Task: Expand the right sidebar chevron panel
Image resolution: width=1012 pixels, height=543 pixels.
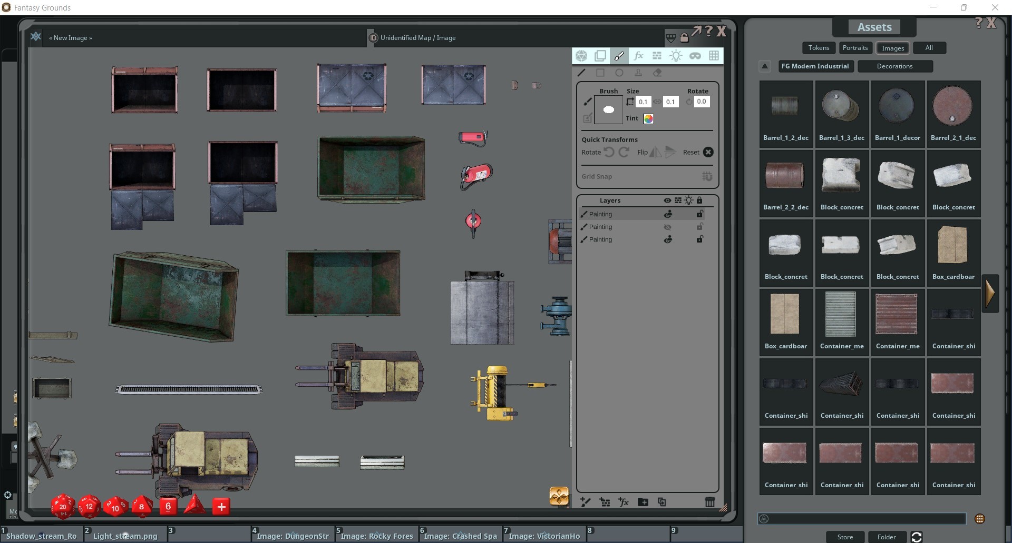Action: click(x=990, y=293)
